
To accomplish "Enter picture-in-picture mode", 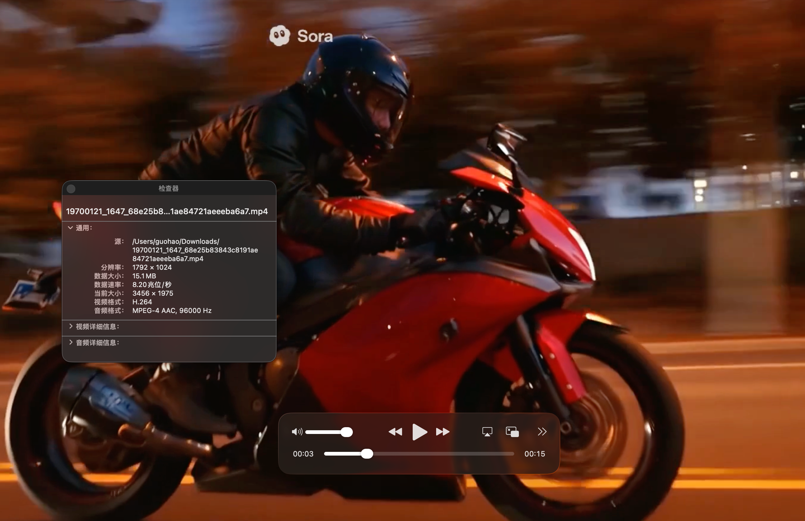I will tap(512, 432).
